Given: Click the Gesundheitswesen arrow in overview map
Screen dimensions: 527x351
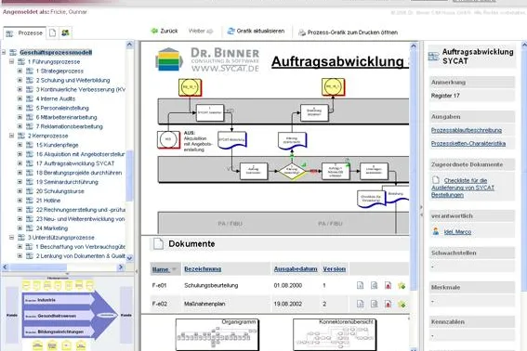Looking at the screenshot, I should [x=59, y=316].
